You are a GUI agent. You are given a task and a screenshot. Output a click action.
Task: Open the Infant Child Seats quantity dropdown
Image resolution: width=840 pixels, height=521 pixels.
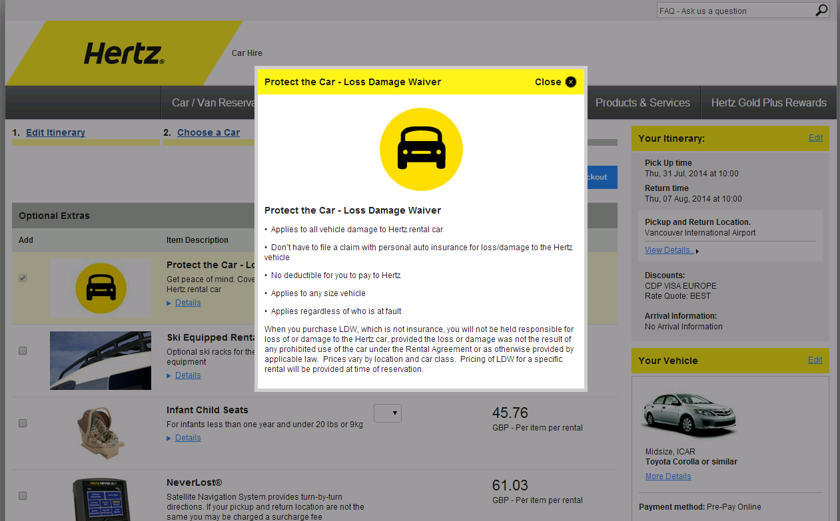[x=388, y=413]
